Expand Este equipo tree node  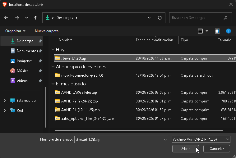click(5, 101)
